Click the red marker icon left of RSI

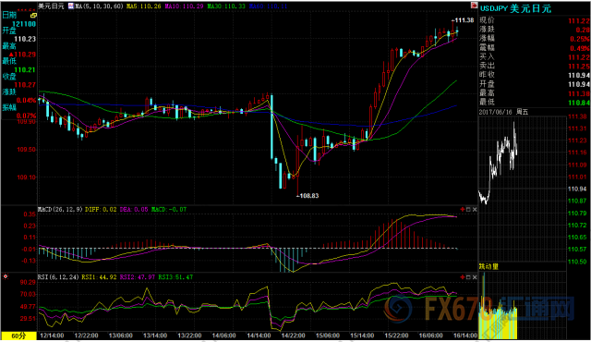coord(6,276)
